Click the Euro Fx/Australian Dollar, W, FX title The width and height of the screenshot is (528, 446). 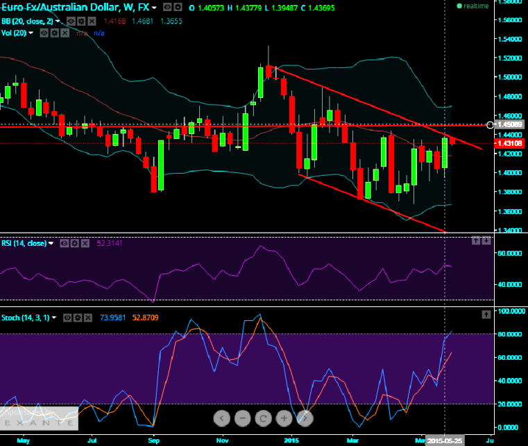point(75,7)
